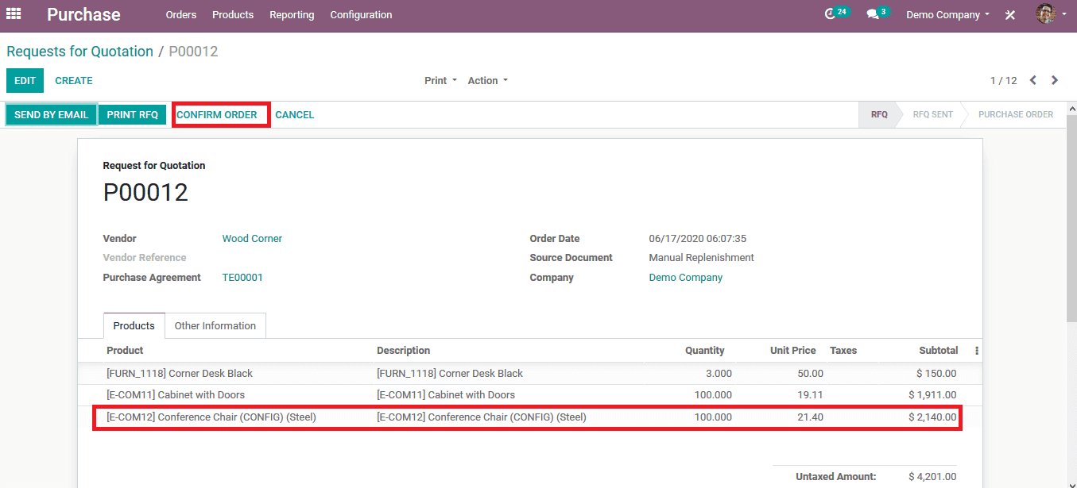The image size is (1077, 488).
Task: Open the activities clock icon with 24 badge
Action: tap(837, 13)
